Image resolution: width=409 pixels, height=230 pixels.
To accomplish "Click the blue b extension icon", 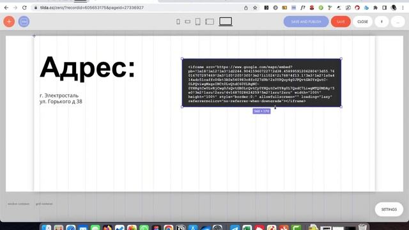I will (x=366, y=8).
